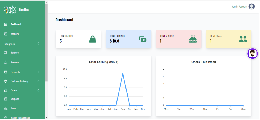Click the $ 10.8 earnings value
260x120 pixels.
click(114, 41)
